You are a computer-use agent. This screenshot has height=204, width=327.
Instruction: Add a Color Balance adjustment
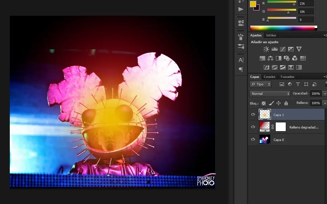pos(271,58)
